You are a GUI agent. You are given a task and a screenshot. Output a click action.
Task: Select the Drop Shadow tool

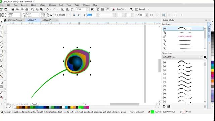[x=1, y=82]
